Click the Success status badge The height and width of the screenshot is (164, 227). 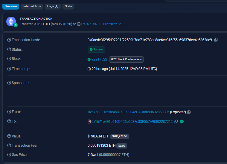click(x=96, y=49)
